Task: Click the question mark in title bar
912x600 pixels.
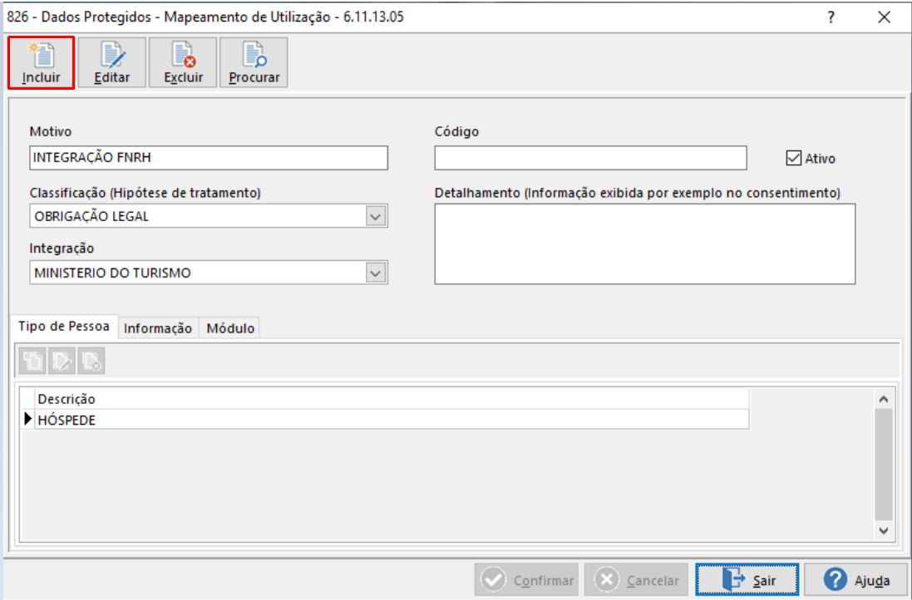Action: tap(831, 17)
